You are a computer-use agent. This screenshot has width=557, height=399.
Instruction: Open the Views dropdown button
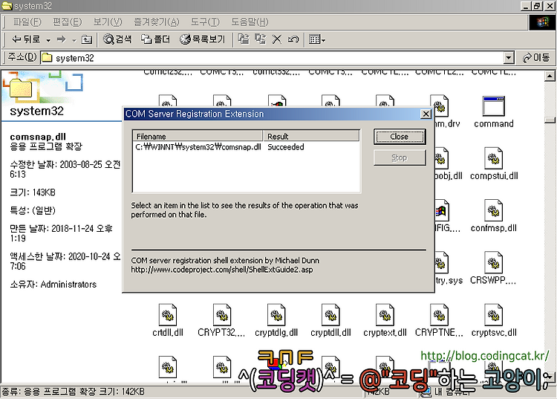pos(317,39)
